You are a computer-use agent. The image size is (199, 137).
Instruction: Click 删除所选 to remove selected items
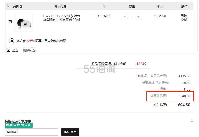(x=29, y=50)
